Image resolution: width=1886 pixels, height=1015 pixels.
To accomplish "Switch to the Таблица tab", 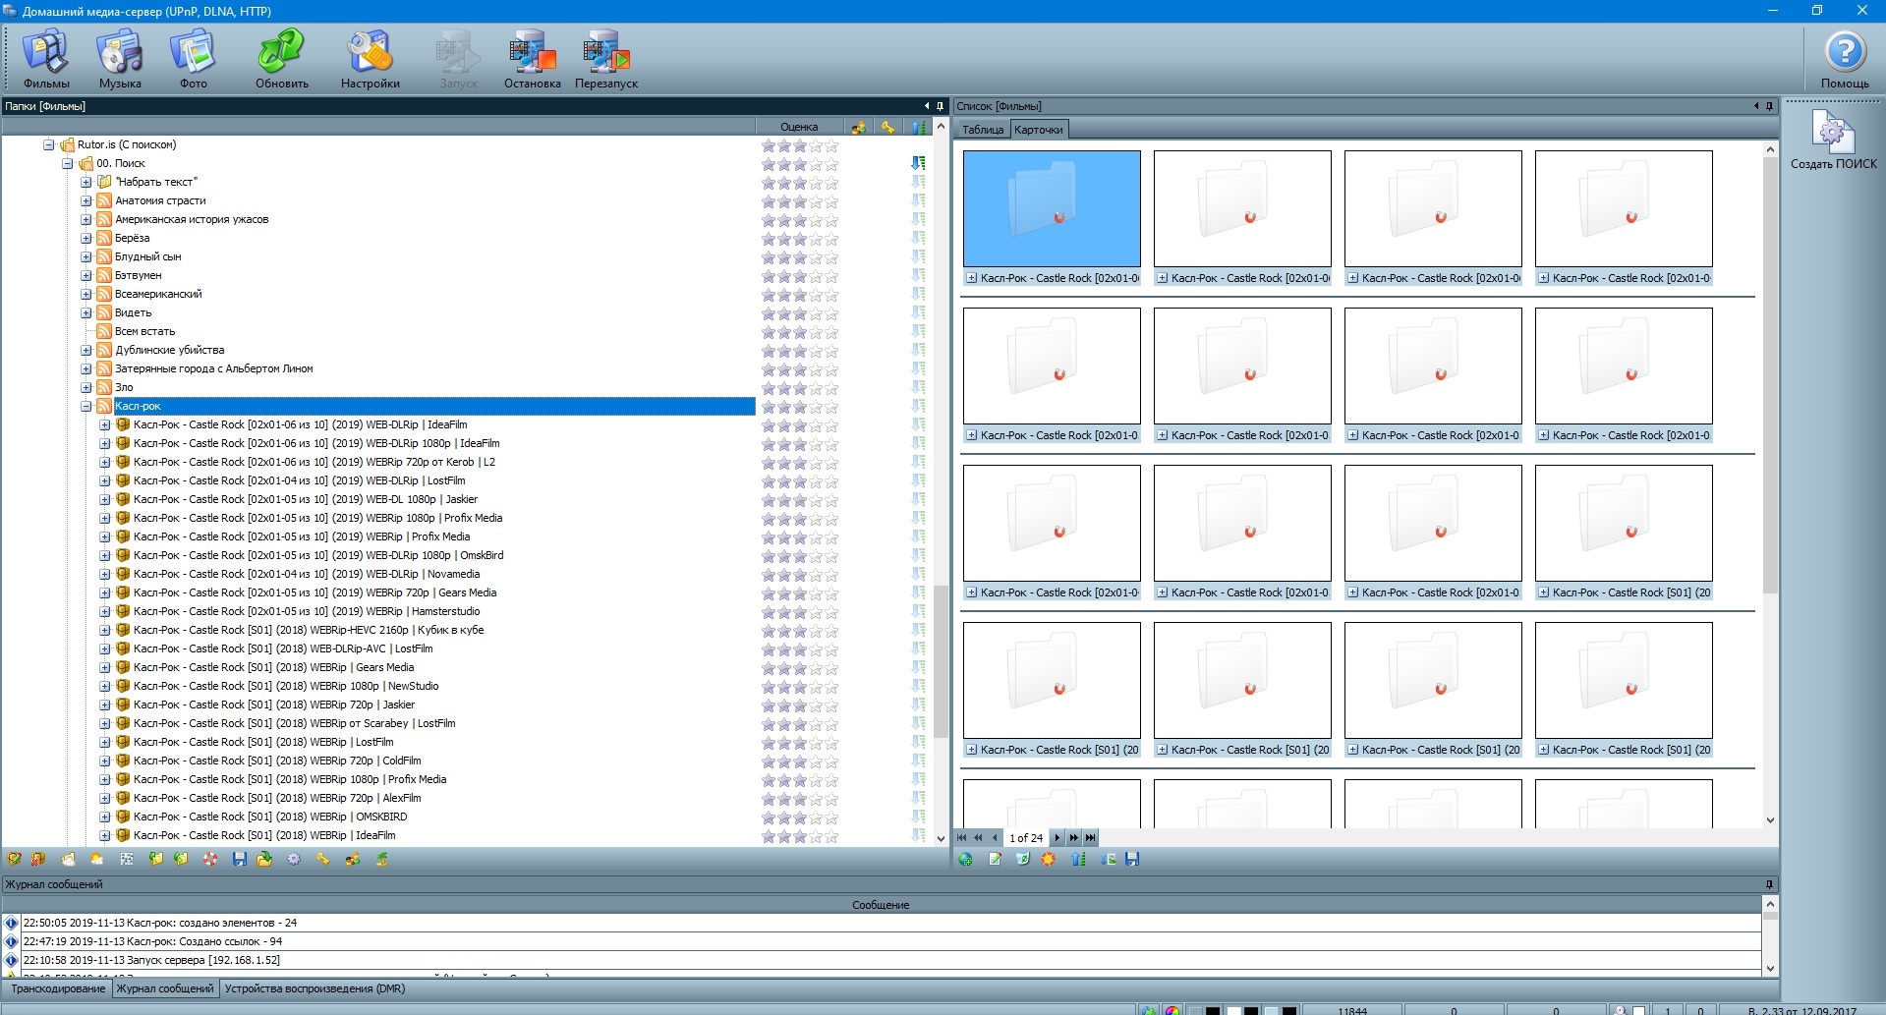I will point(982,130).
